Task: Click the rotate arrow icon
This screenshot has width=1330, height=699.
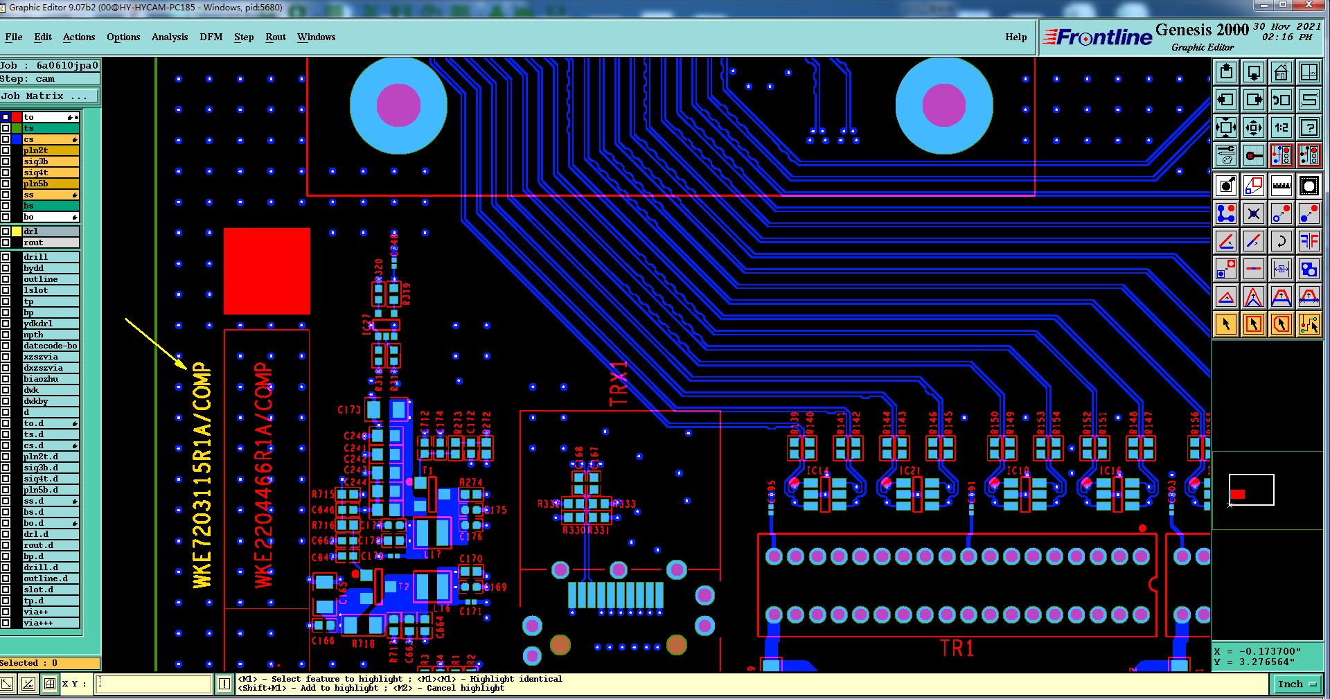Action: [1282, 241]
